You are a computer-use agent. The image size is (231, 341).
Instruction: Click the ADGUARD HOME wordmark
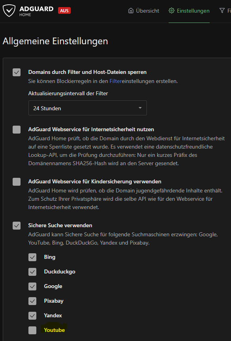36,11
